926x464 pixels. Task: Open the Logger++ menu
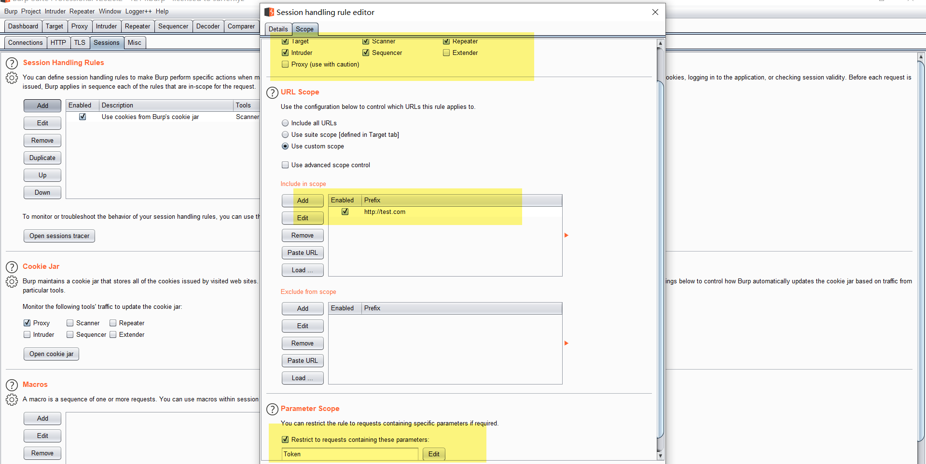138,12
